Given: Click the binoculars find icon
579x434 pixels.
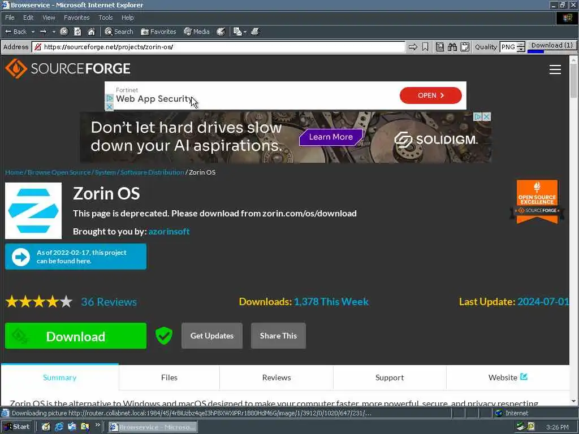Looking at the screenshot, I should click(x=452, y=47).
